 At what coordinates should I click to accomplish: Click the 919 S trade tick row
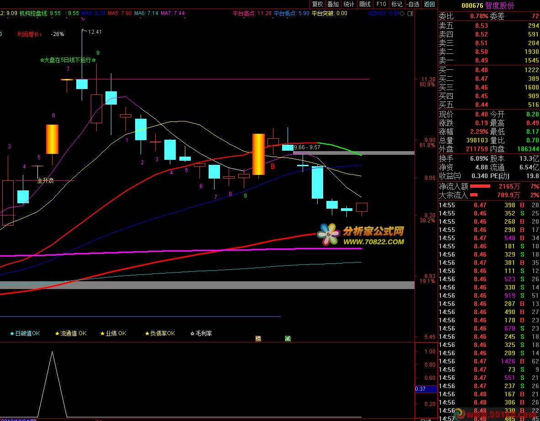tap(489, 295)
